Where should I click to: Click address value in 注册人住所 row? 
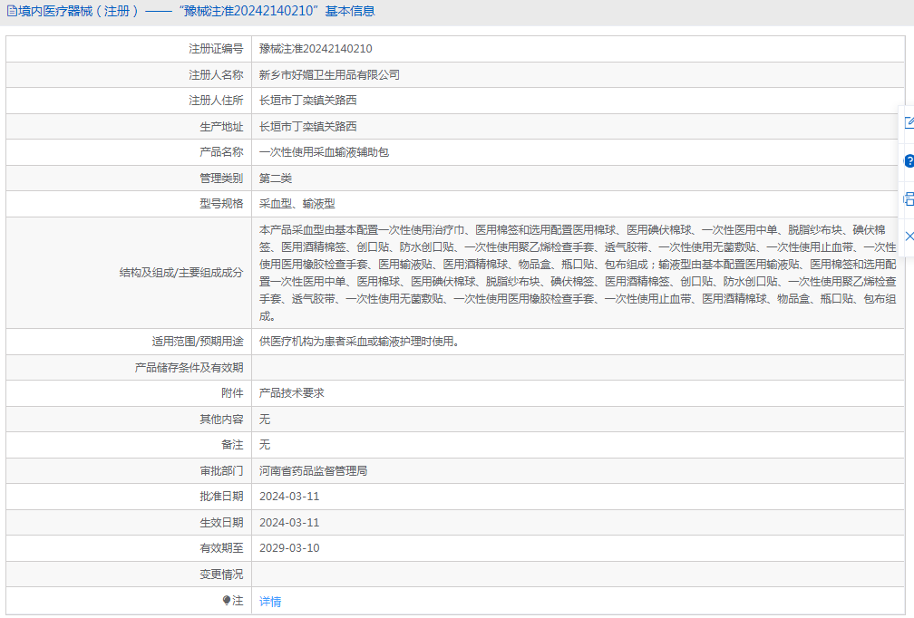(x=307, y=101)
